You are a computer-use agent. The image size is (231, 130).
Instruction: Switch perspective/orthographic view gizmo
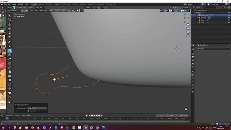[x=188, y=36]
